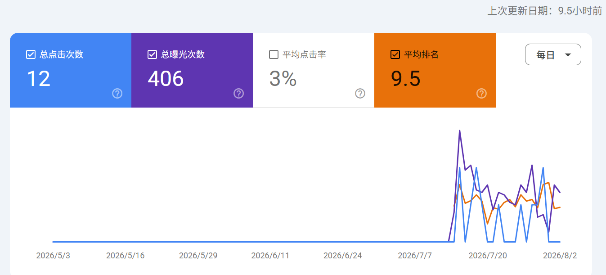Open help icon on 总曝光次数 card
The width and height of the screenshot is (606, 275).
pyautogui.click(x=238, y=93)
